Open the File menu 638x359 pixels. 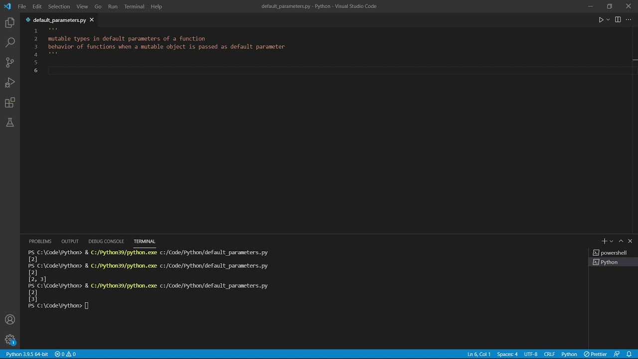pos(22,6)
